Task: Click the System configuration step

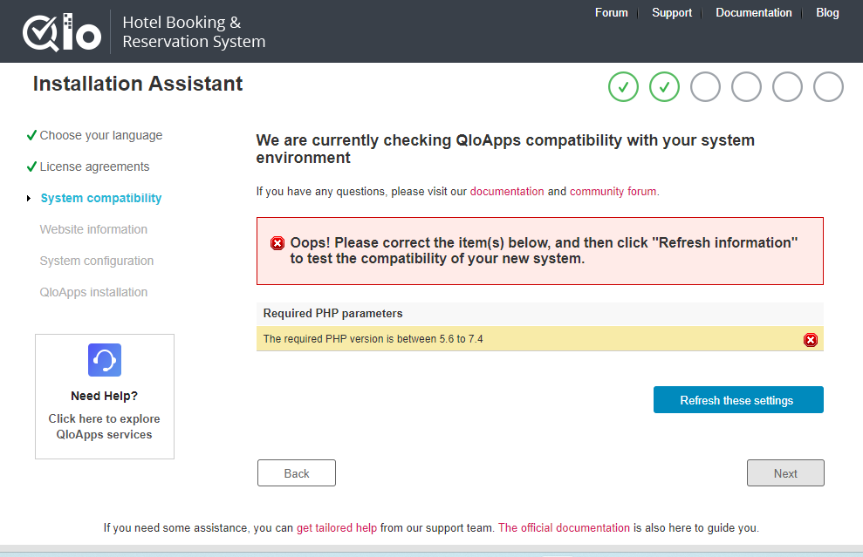Action: point(96,261)
